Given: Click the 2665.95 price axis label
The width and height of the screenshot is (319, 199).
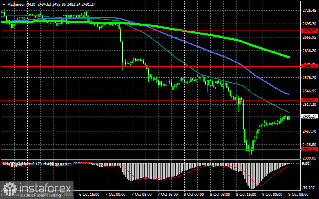Looking at the screenshot, I should pos(310,37).
